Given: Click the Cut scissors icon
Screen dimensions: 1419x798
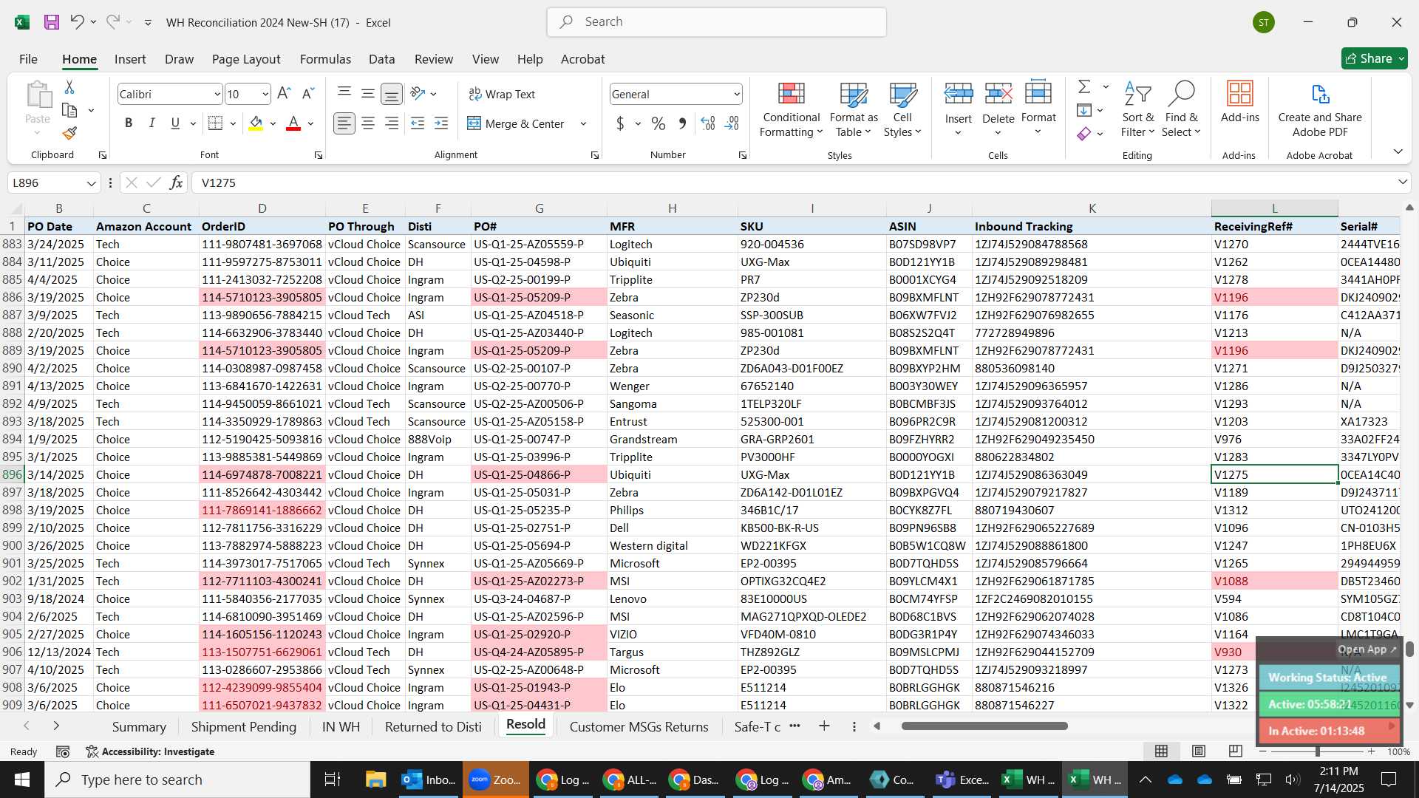Looking at the screenshot, I should (x=69, y=87).
